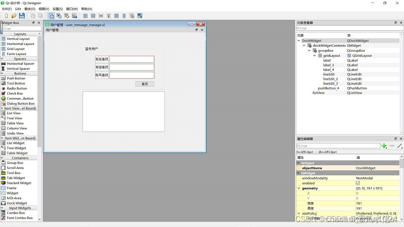Open the Edit menu
This screenshot has width=404, height=227.
pos(18,9)
